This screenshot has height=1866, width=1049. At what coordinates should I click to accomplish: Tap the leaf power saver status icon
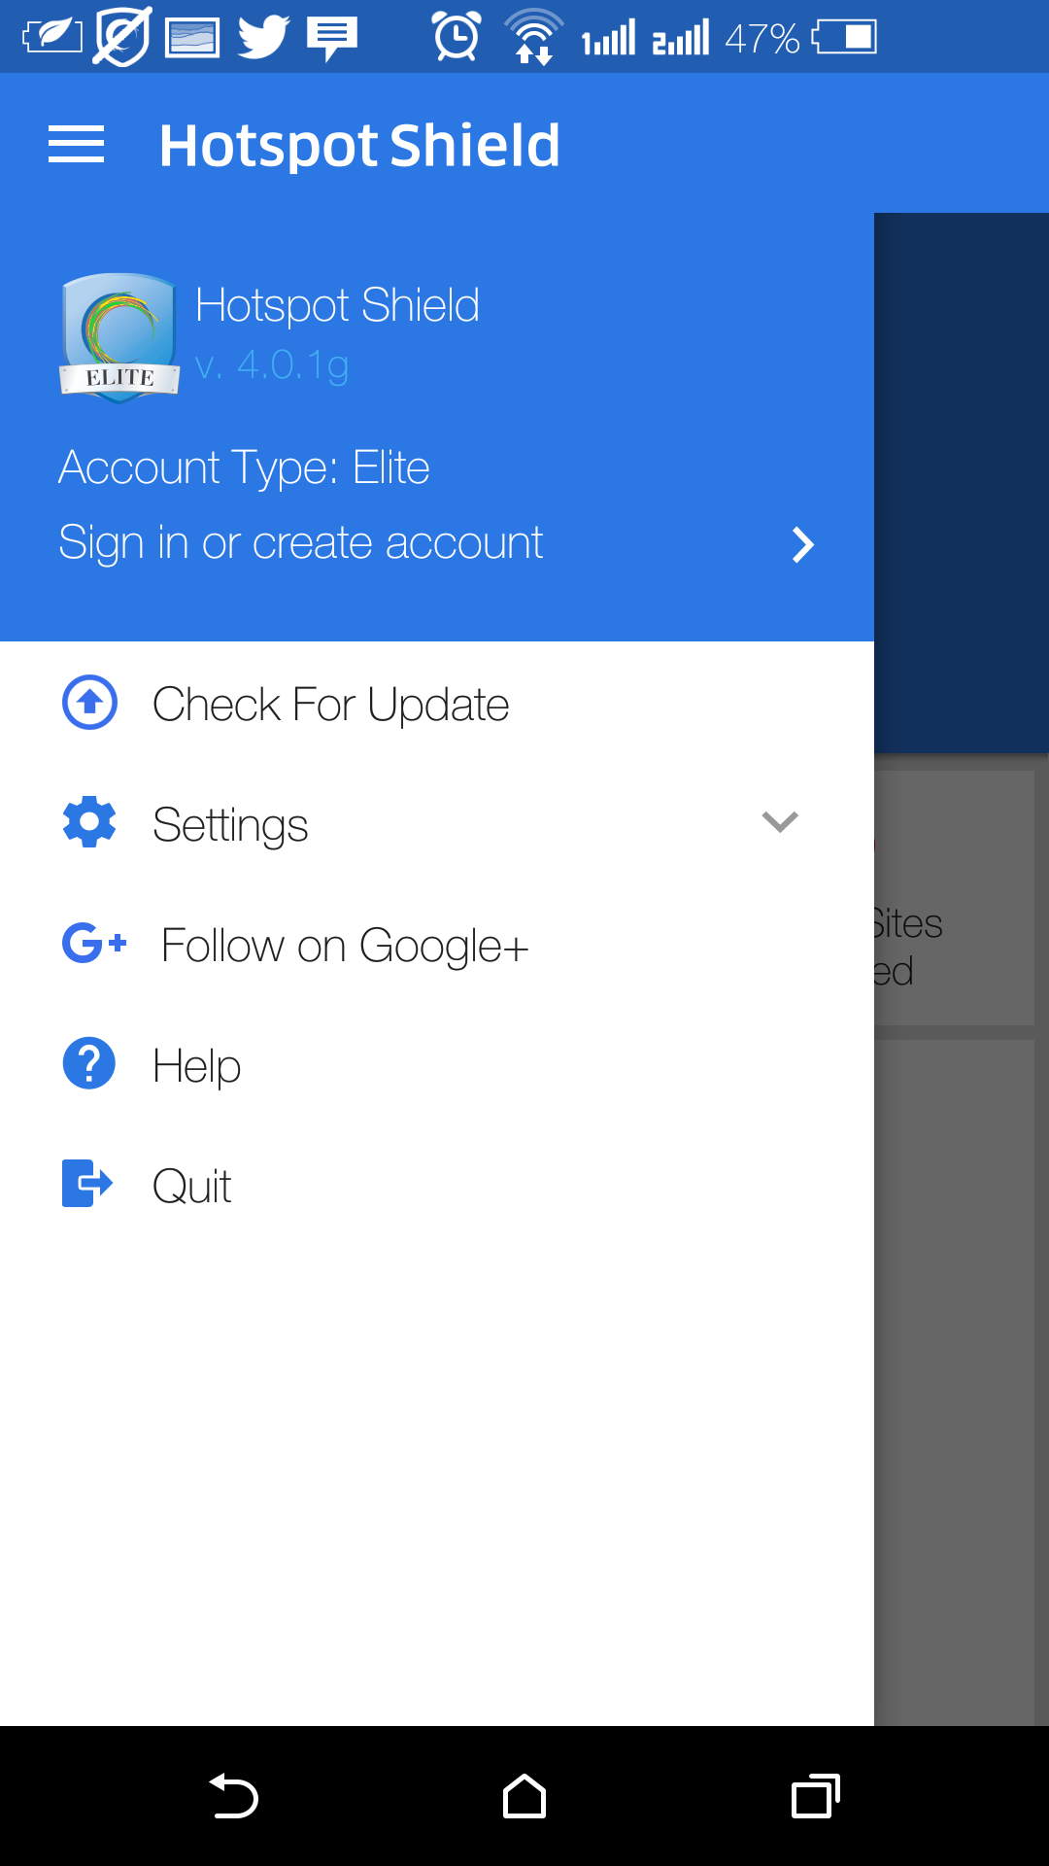click(x=52, y=37)
